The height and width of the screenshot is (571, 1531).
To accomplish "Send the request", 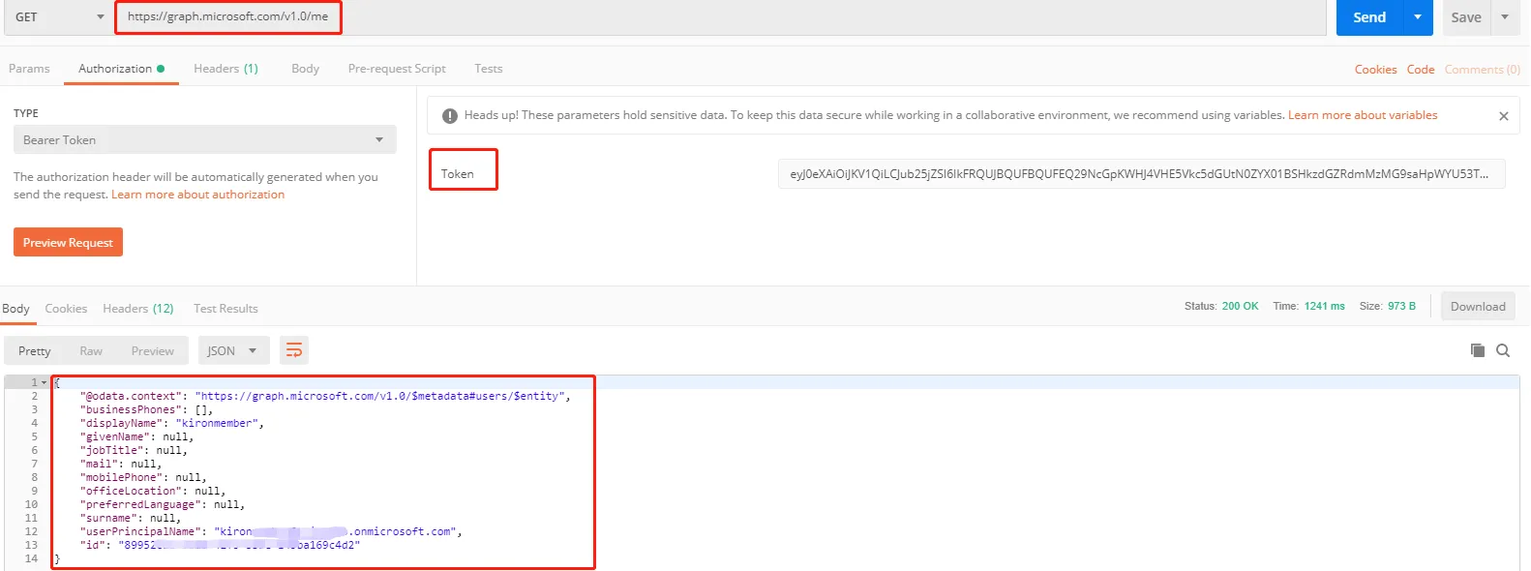I will click(x=1369, y=17).
